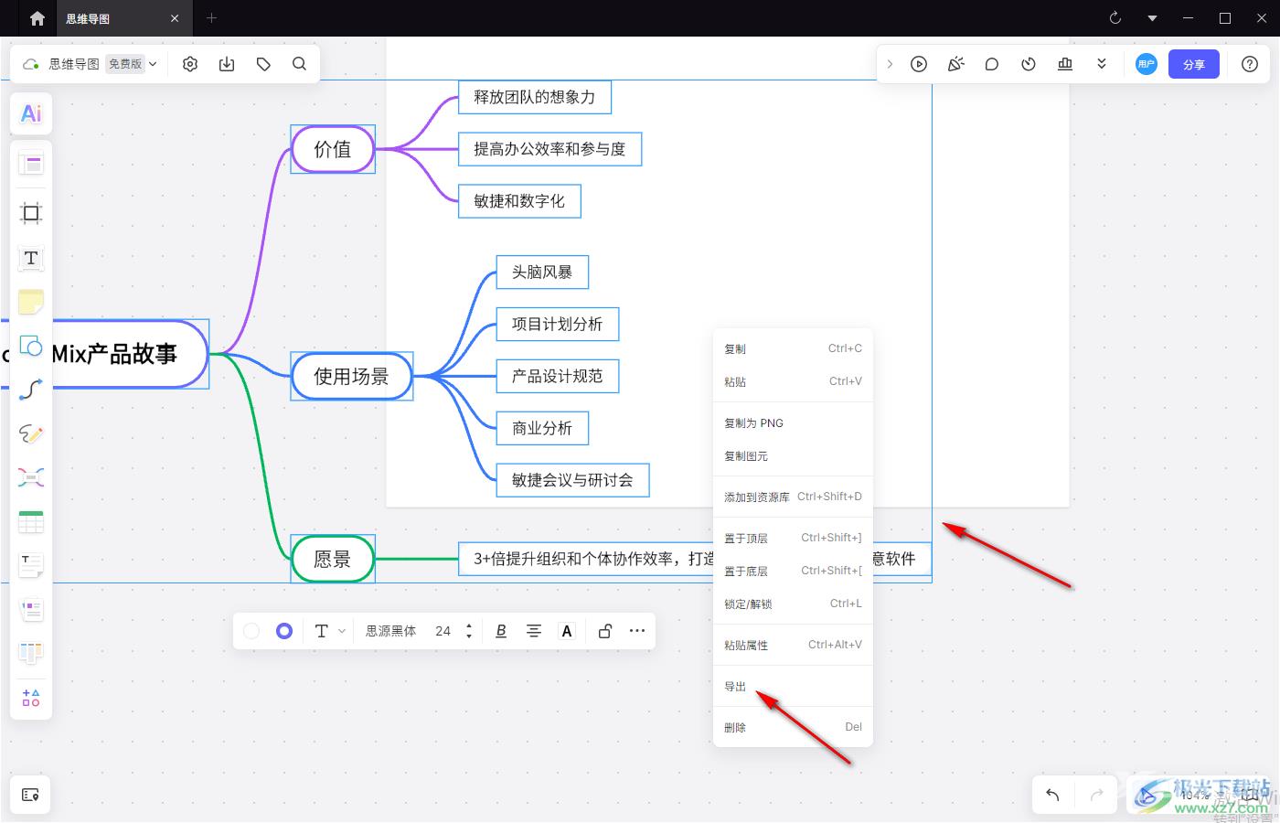
Task: Select the document note tool in sidebar
Action: [31, 565]
